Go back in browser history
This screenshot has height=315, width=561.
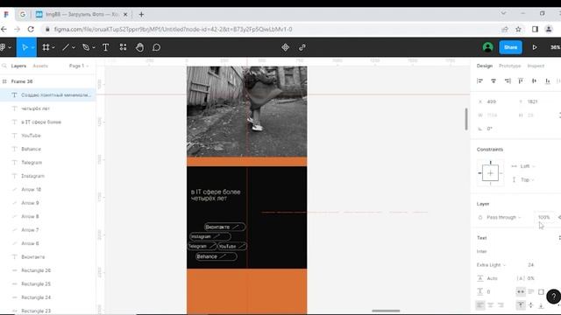point(4,29)
